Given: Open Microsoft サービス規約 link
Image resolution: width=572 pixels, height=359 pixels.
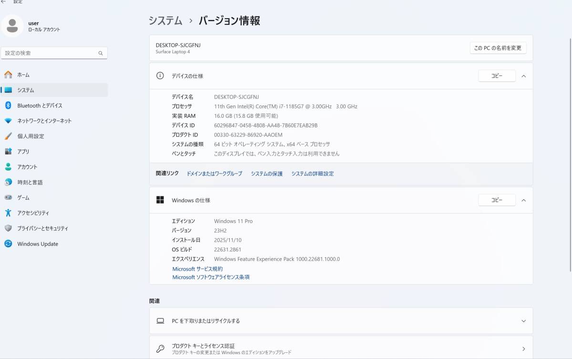Looking at the screenshot, I should coord(197,269).
